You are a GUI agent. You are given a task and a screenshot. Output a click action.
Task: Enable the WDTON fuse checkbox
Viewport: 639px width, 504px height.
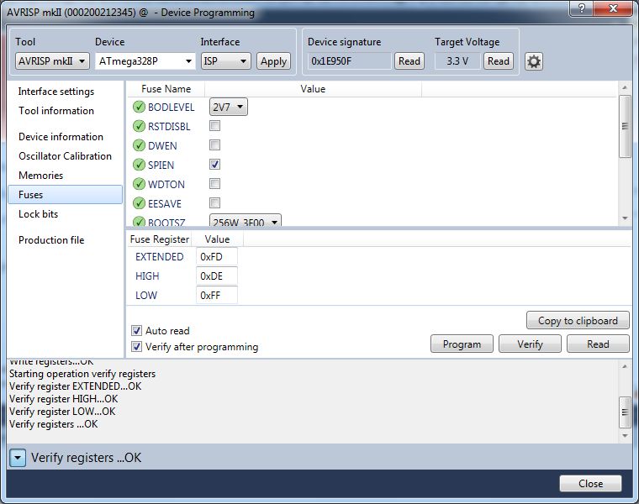point(214,184)
